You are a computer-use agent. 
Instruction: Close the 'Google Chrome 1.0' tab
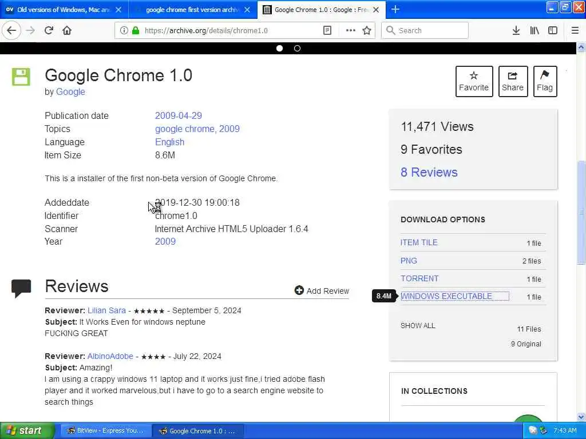pos(377,10)
